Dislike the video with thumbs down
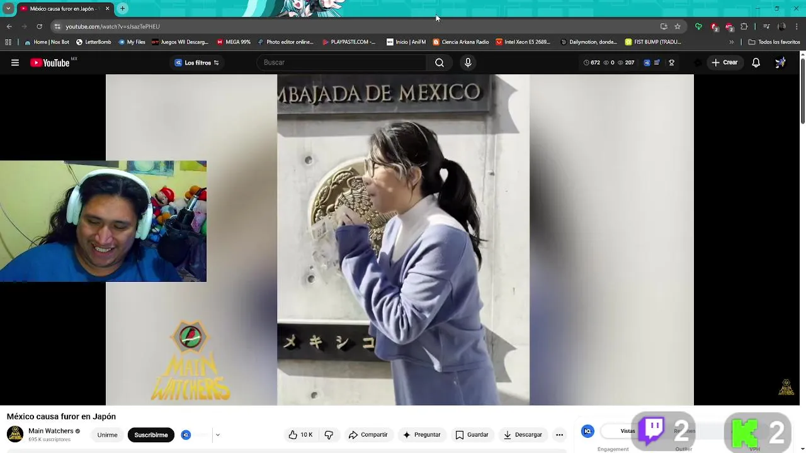This screenshot has height=453, width=806. pos(329,435)
